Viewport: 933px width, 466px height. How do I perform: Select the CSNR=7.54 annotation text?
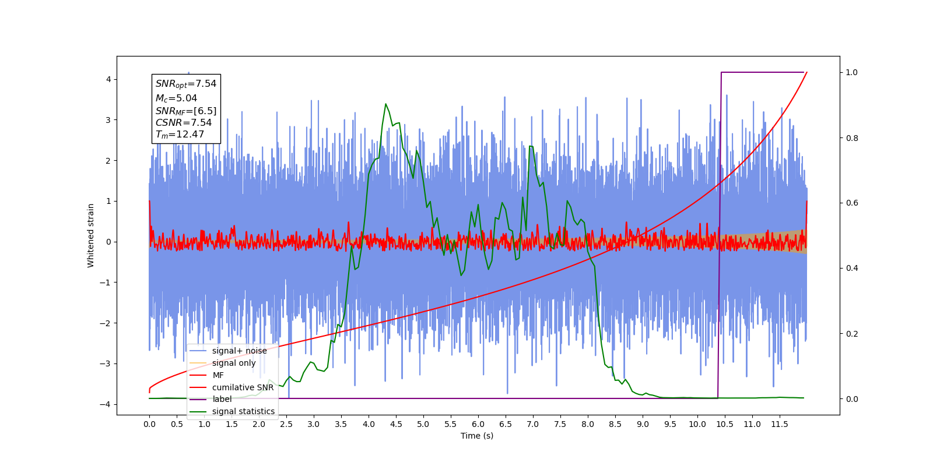pos(184,122)
